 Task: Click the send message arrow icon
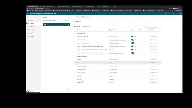pos(68,90)
